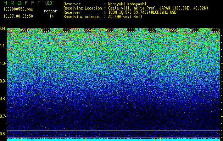Click the 0552 time marker

[45, 30]
